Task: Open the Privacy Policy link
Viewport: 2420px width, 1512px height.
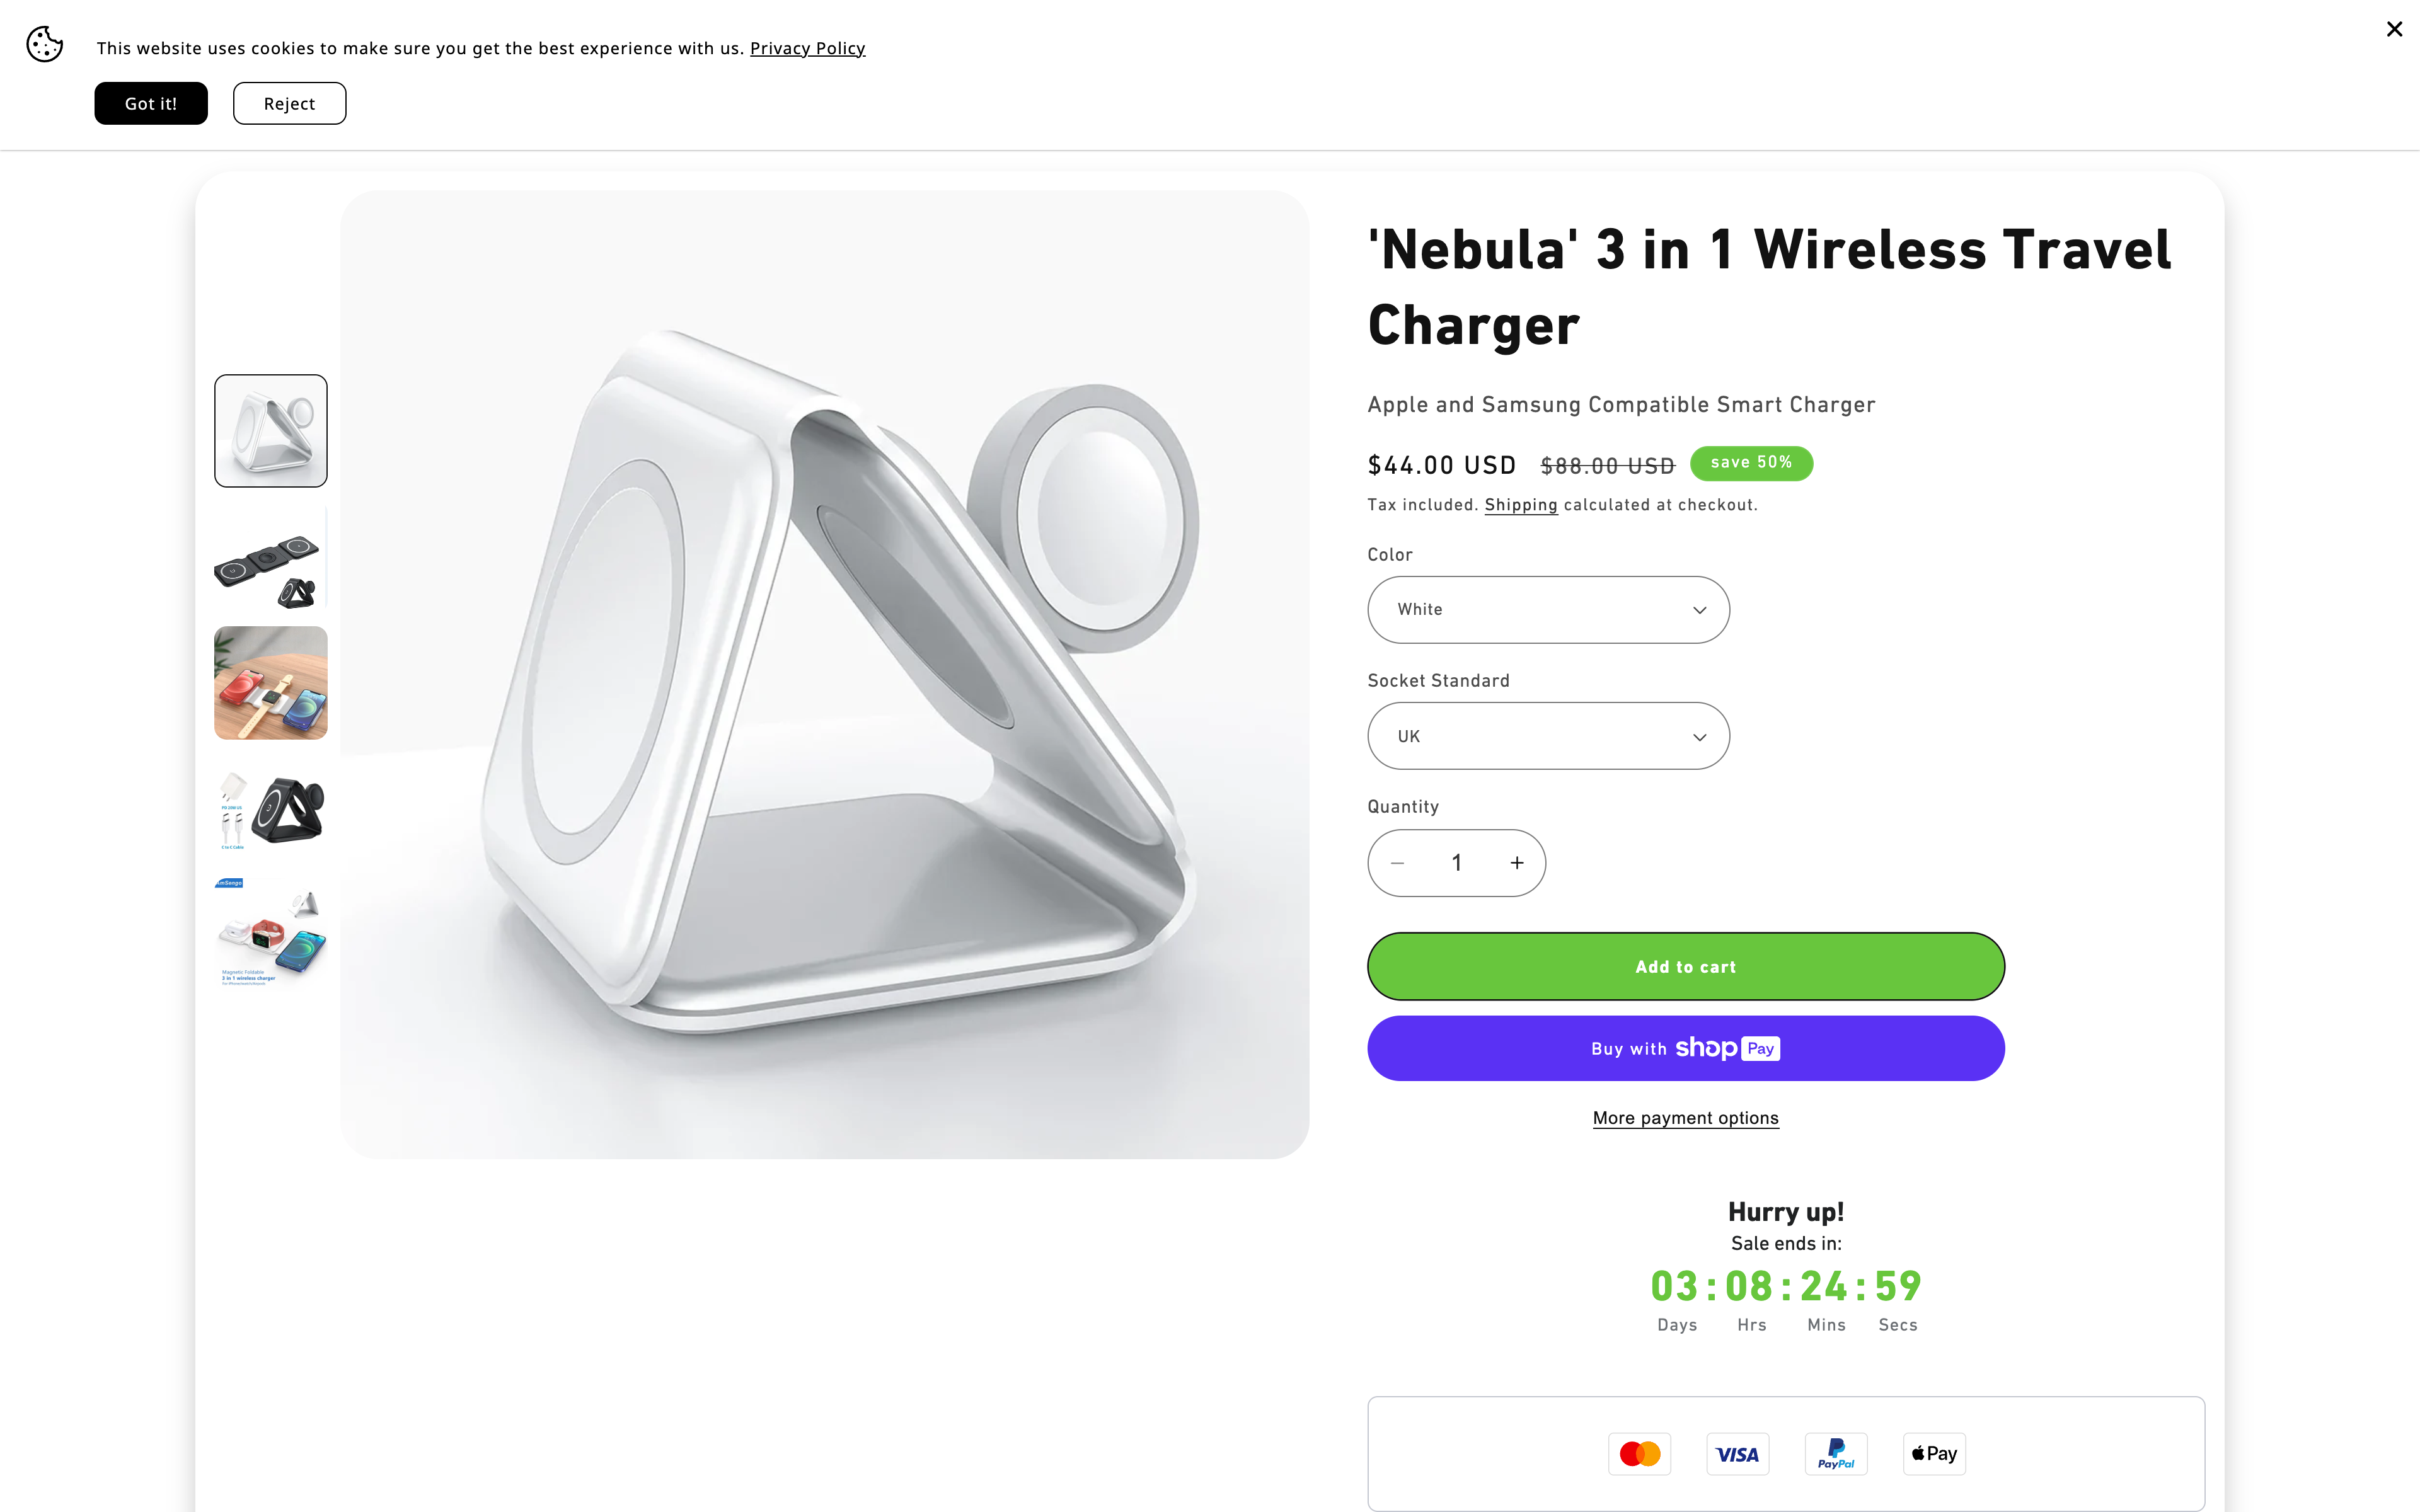Action: point(807,48)
